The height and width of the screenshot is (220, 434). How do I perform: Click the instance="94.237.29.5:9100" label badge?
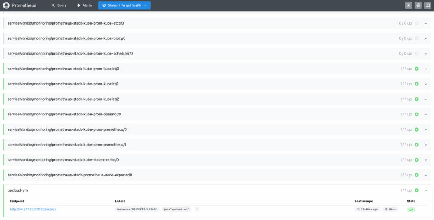pos(137,209)
